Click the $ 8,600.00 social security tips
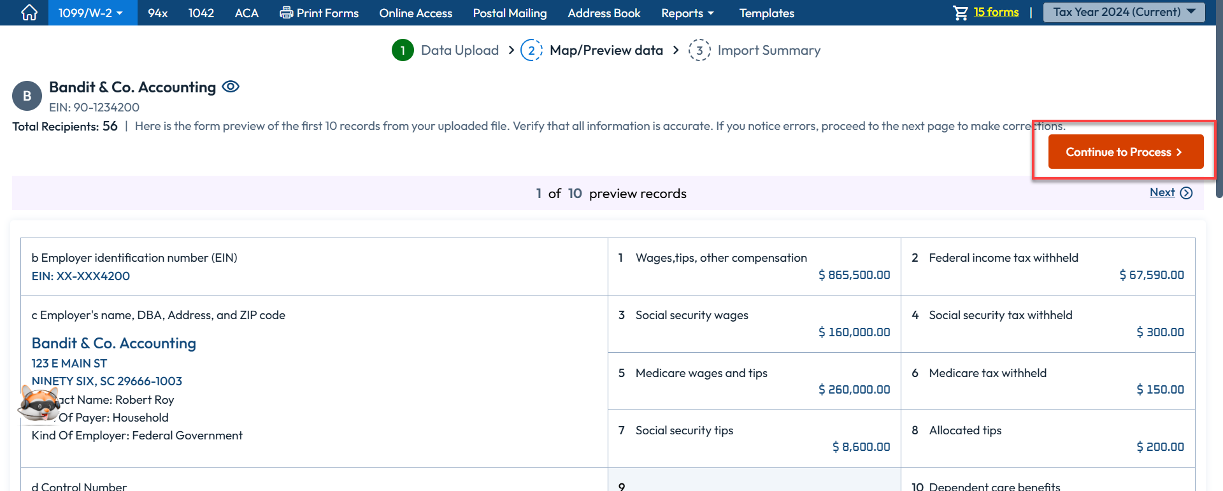Screen dimensions: 1223x491 pos(861,446)
